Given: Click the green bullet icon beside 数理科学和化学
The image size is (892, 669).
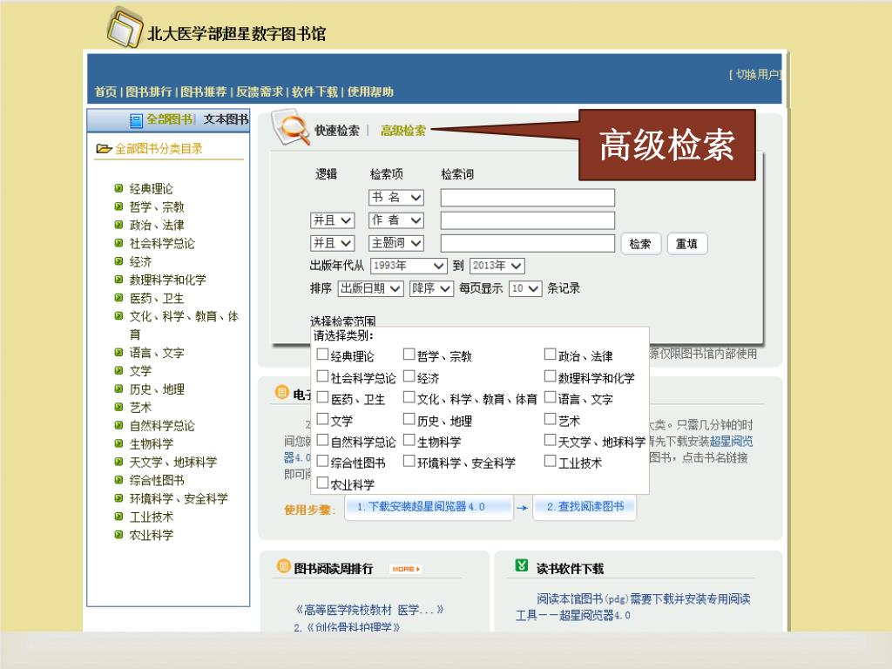Looking at the screenshot, I should click(118, 280).
